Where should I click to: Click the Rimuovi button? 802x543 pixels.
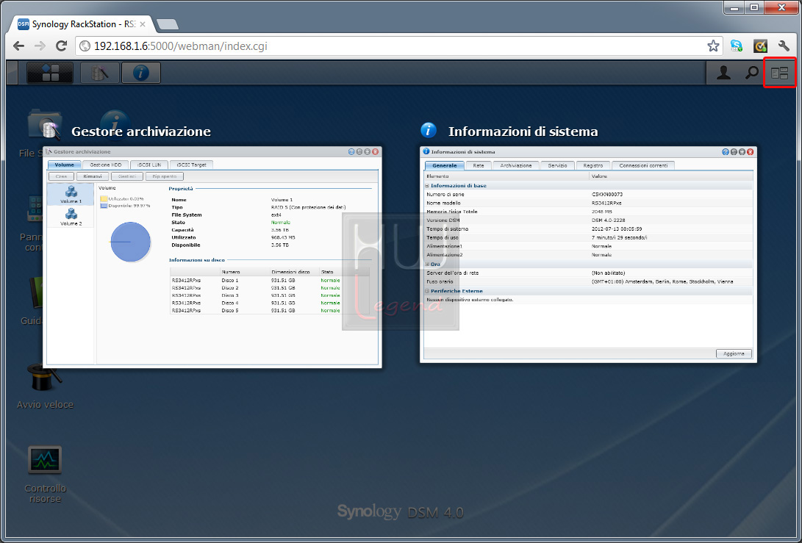click(x=93, y=176)
